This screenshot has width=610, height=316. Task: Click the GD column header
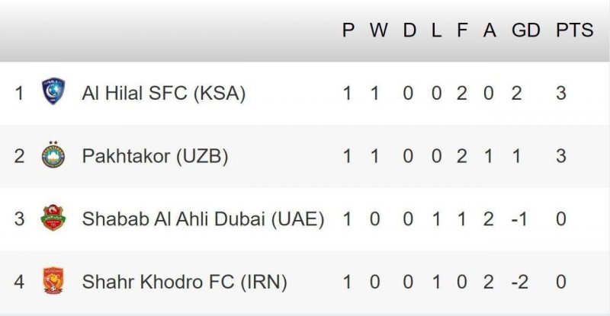point(525,30)
